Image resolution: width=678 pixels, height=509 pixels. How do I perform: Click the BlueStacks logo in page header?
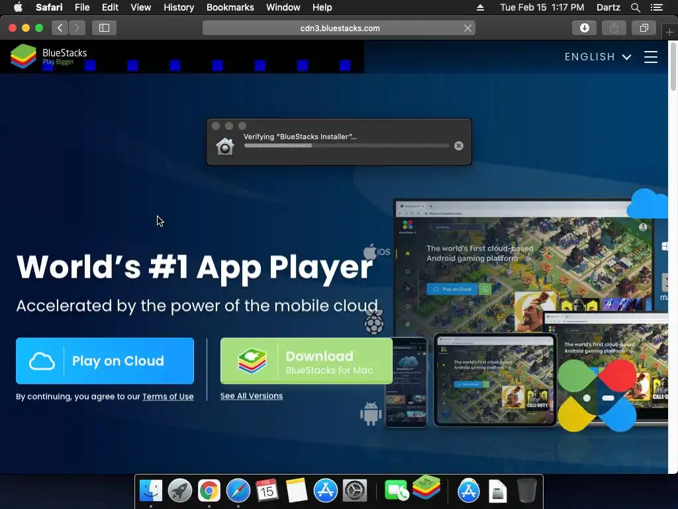(48, 56)
